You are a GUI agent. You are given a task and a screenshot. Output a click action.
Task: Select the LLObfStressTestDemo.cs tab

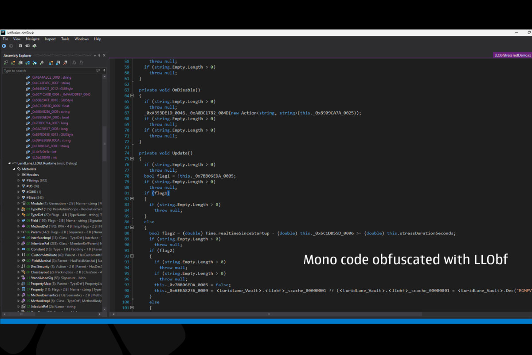click(x=512, y=55)
